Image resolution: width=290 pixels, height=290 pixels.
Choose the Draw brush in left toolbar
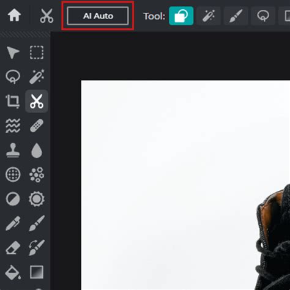click(37, 223)
